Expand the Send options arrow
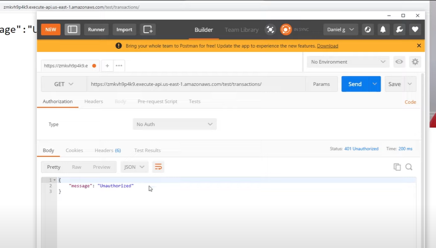This screenshot has width=436, height=248. coord(374,84)
